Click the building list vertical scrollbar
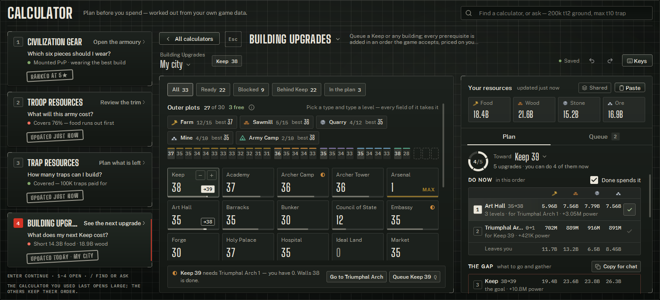660x300 pixels. (x=443, y=146)
